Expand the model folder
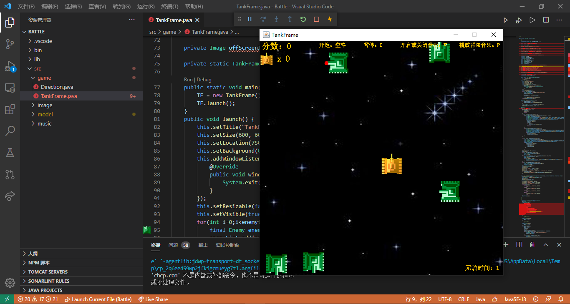This screenshot has height=304, width=570. coord(81,114)
